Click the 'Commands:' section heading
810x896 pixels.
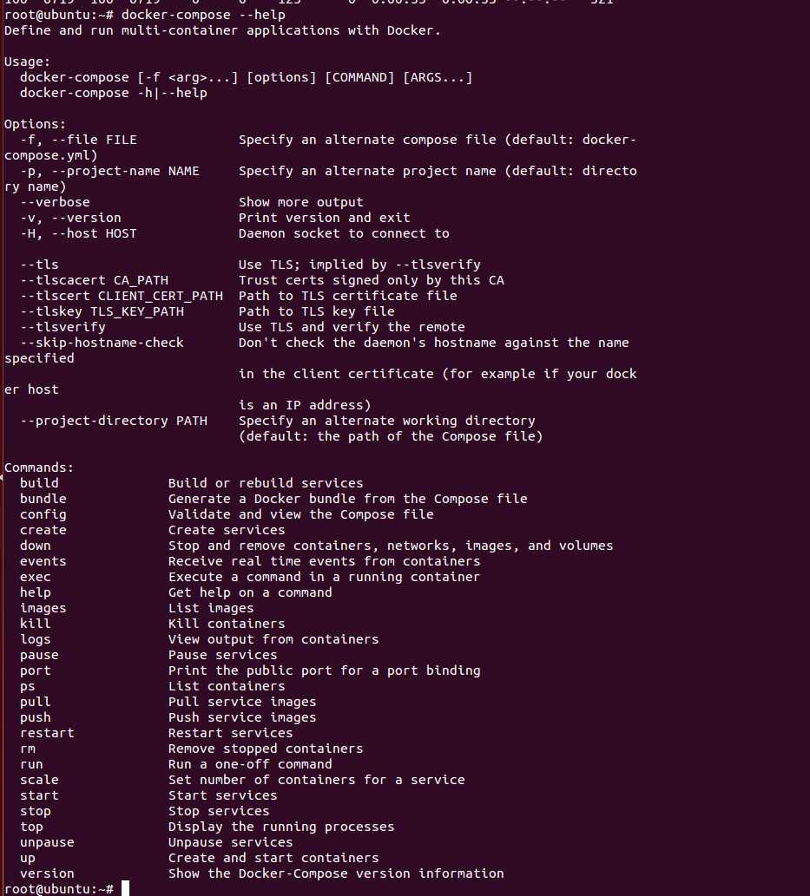click(x=39, y=468)
